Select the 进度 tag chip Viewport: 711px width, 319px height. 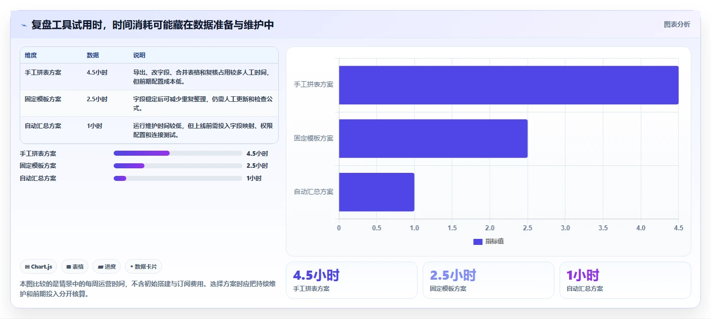pyautogui.click(x=107, y=267)
